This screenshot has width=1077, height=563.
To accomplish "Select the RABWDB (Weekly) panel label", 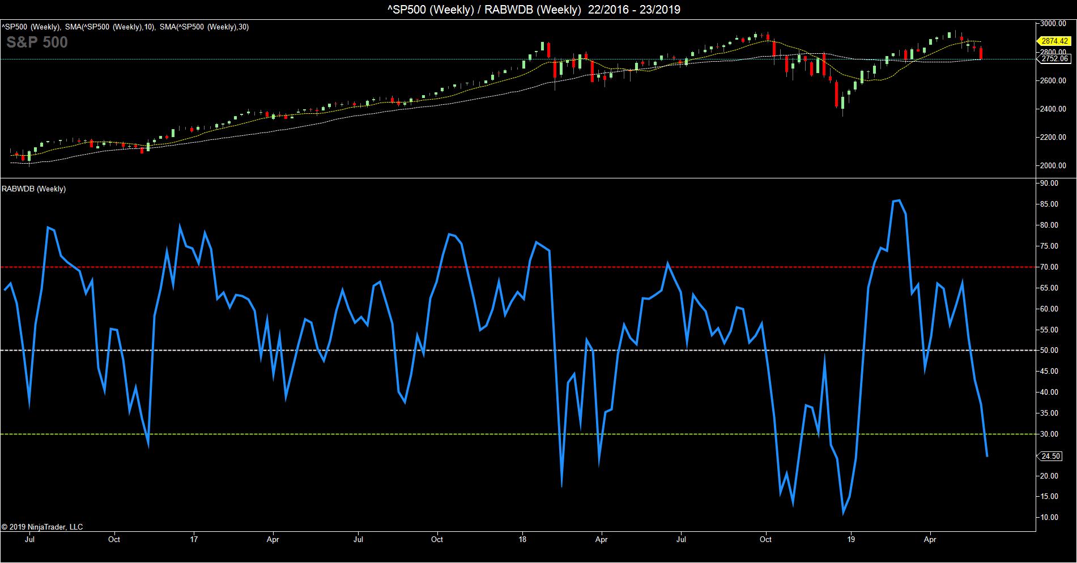I will pyautogui.click(x=34, y=189).
